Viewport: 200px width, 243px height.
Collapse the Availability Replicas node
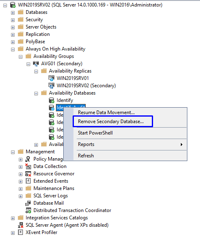pyautogui.click(x=36, y=71)
